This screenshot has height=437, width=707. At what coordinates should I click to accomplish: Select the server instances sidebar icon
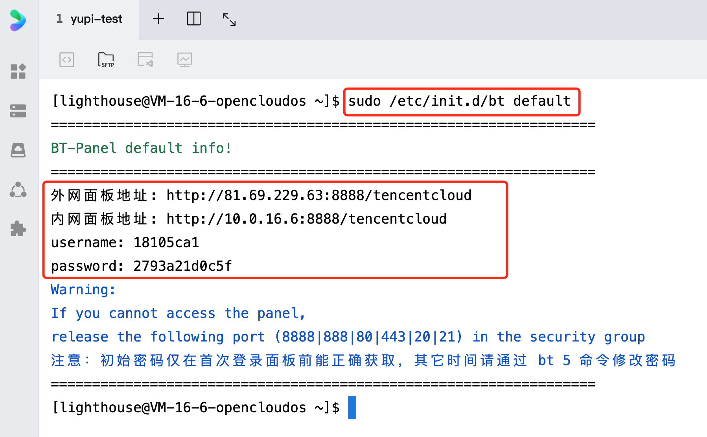(x=18, y=111)
